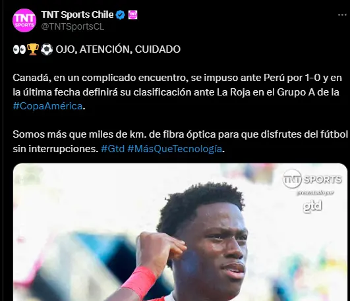Image resolution: width=350 pixels, height=301 pixels.
Task: Open the tweet's three-dot more options menu
Action: (342, 14)
